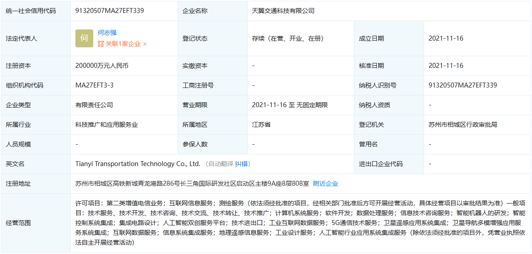Image resolution: width=532 pixels, height=254 pixels.
Task: Click the 参保人数 label
Action: coord(195,144)
